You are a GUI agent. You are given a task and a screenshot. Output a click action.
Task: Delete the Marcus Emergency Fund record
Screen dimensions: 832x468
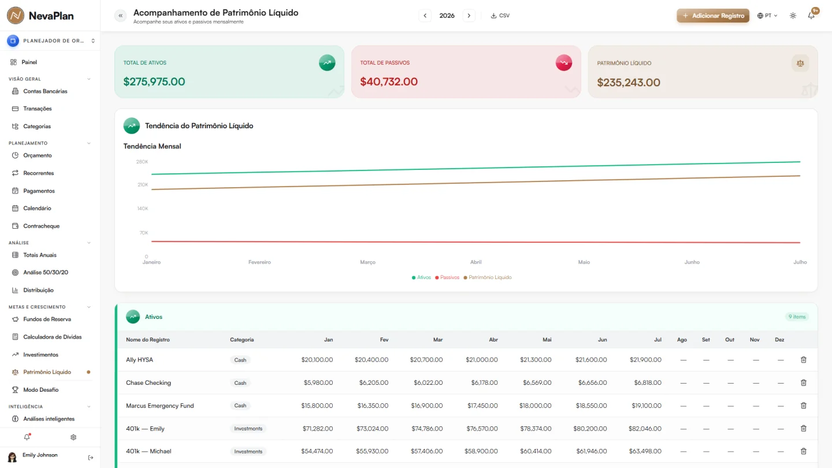coord(803,406)
